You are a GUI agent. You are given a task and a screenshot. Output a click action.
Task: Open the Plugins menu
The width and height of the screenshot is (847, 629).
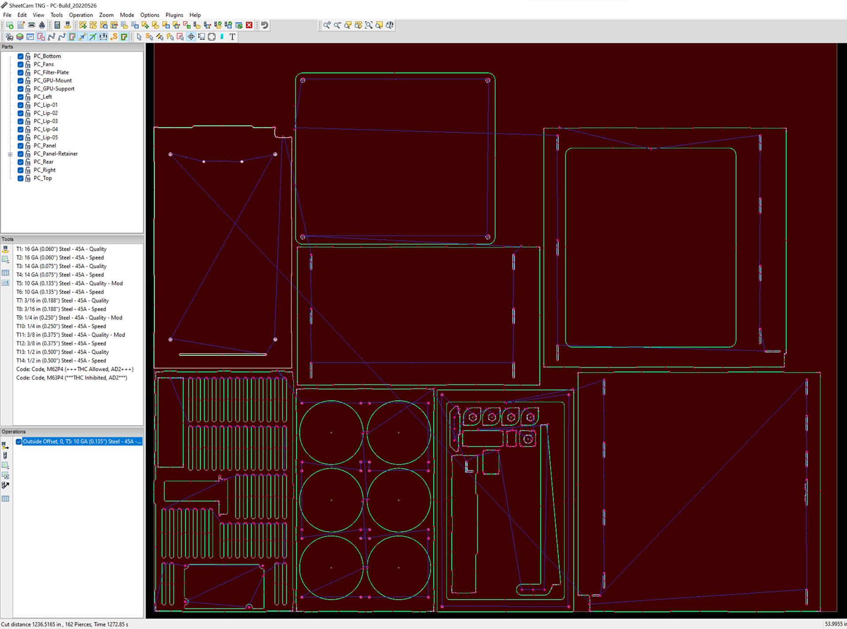(x=174, y=15)
